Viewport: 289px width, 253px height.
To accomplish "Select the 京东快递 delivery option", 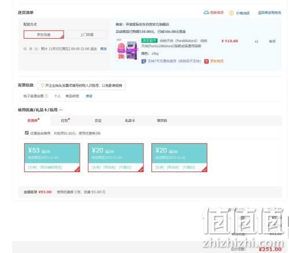I will pos(44,35).
